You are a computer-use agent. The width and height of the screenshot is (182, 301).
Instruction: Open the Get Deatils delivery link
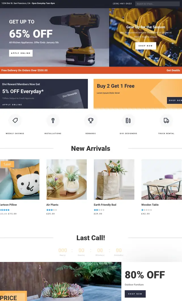click(173, 70)
